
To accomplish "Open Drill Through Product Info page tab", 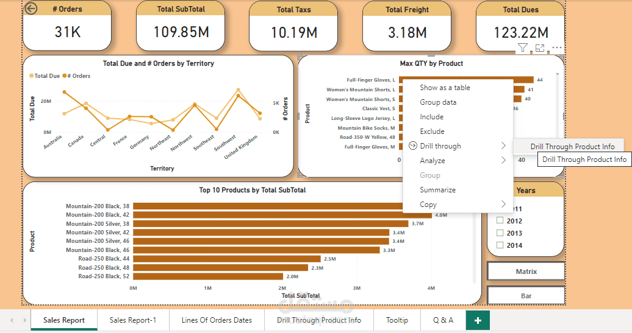I will [319, 320].
